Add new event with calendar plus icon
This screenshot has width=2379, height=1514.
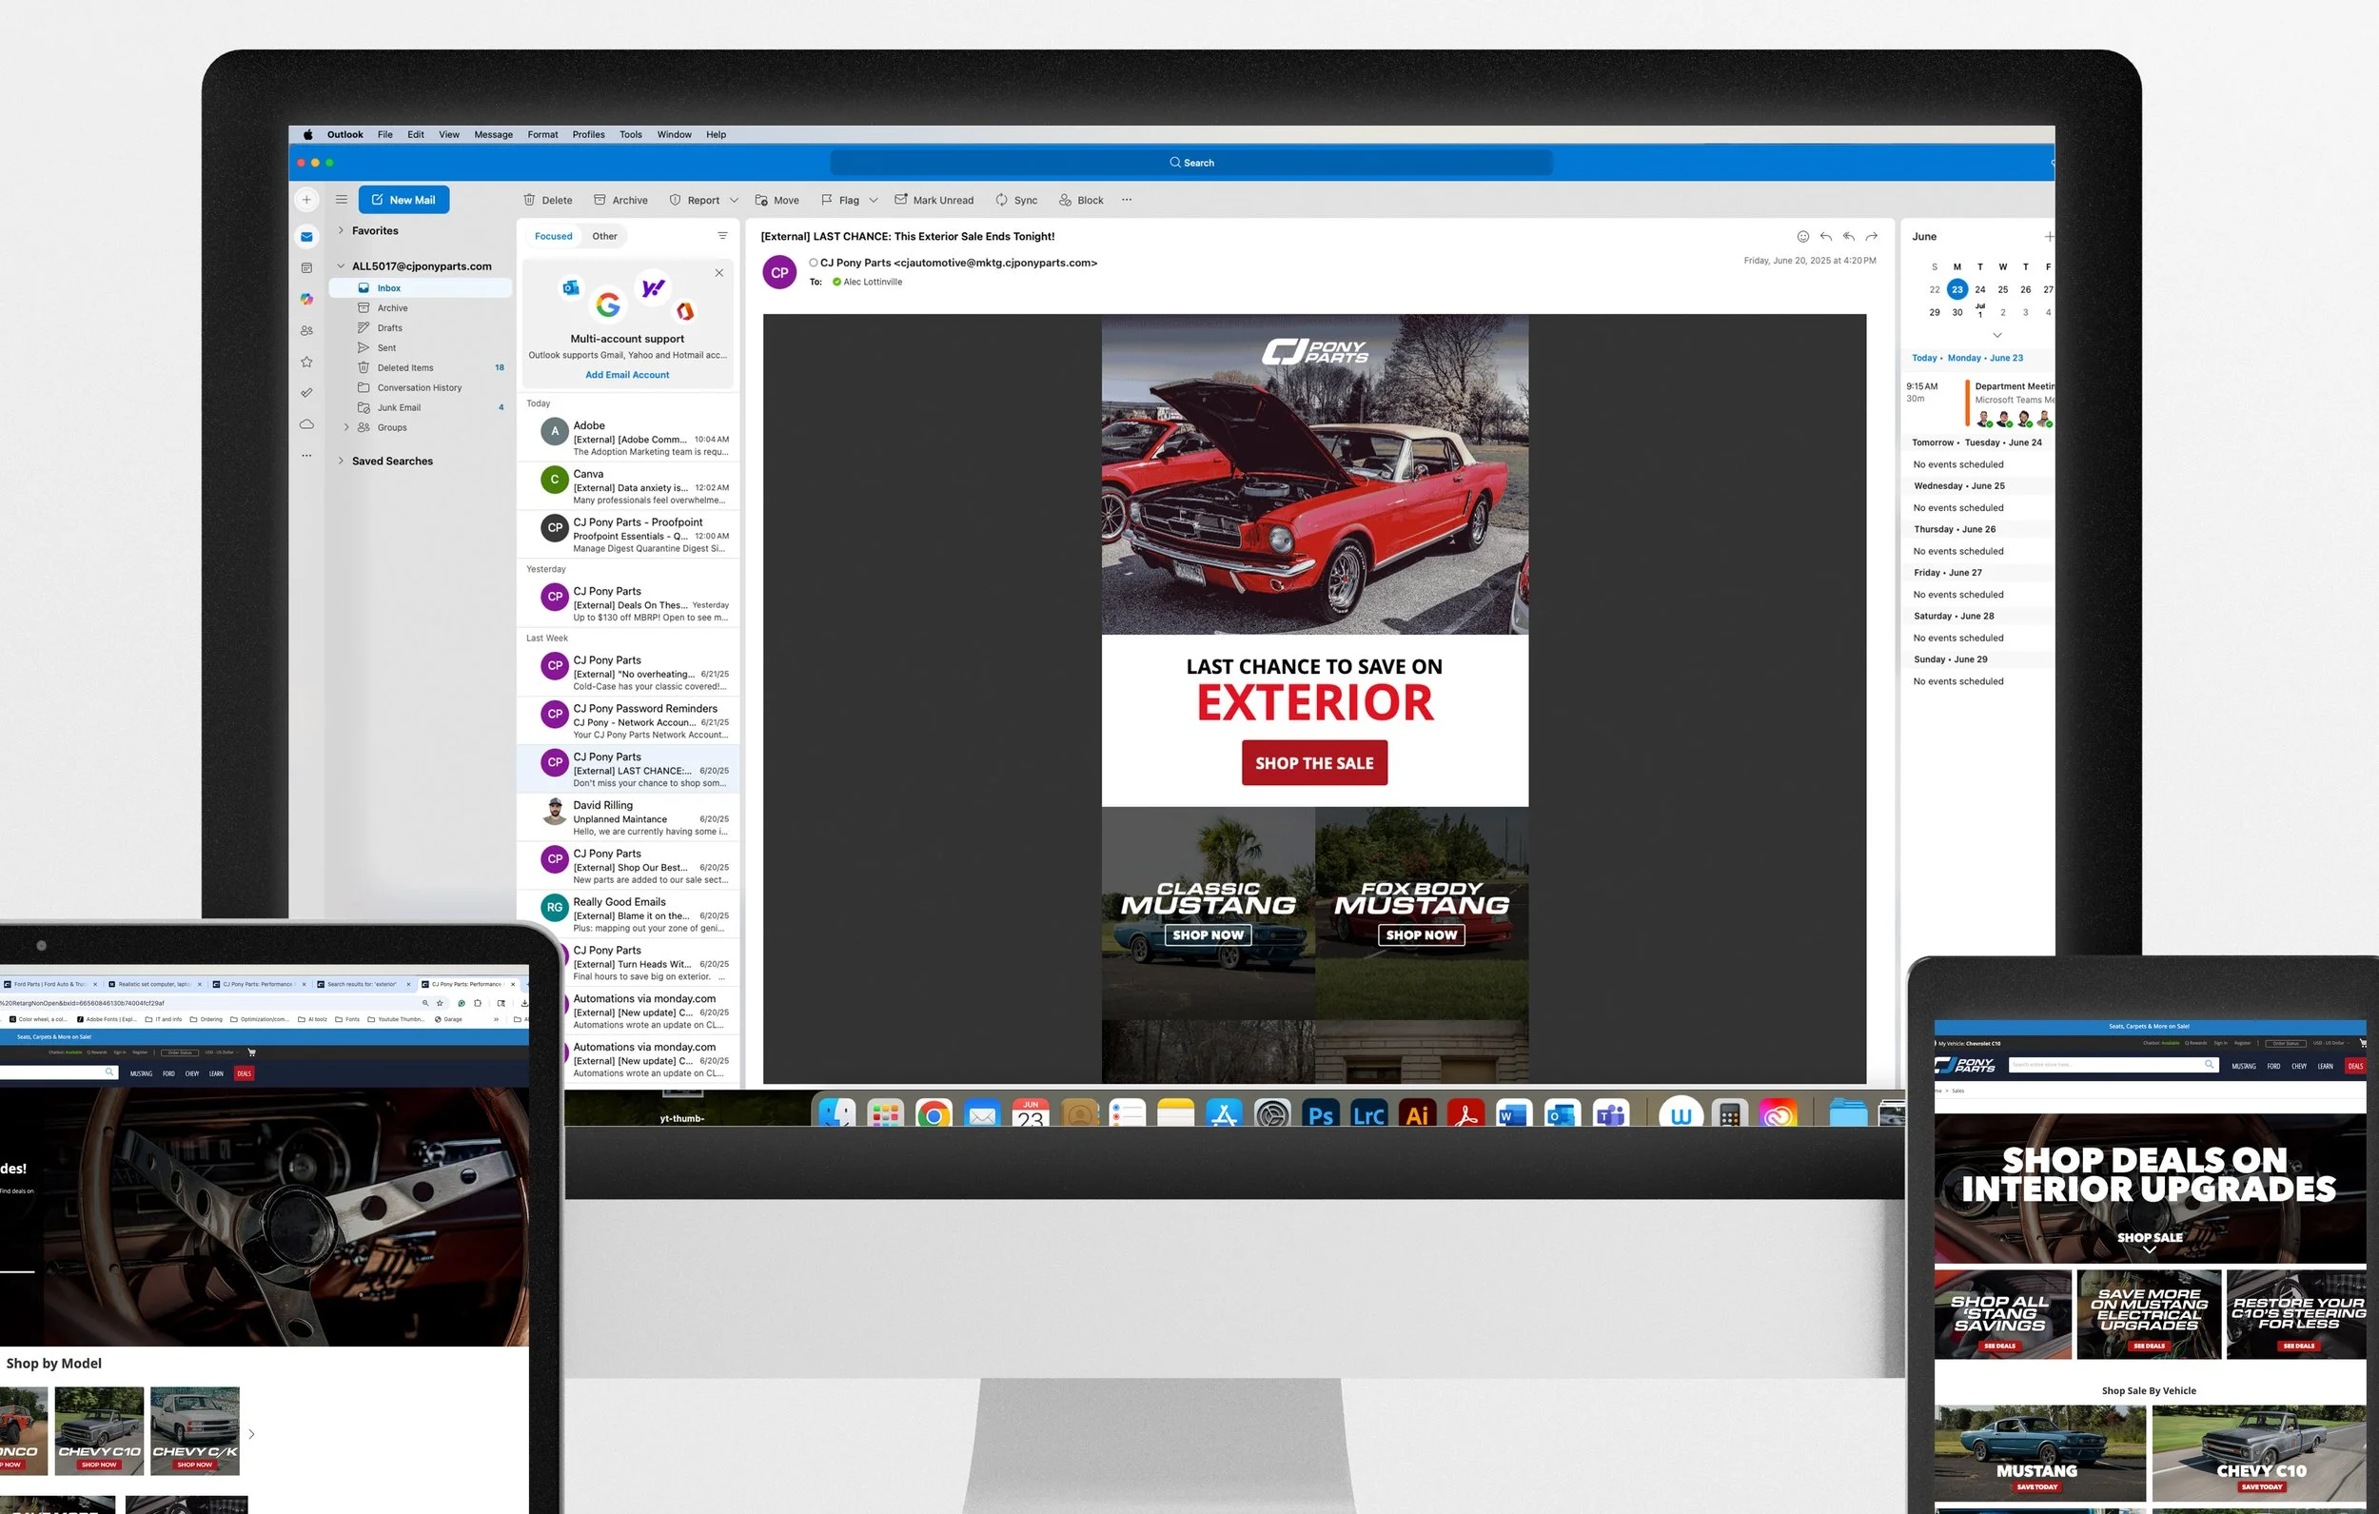tap(2049, 236)
